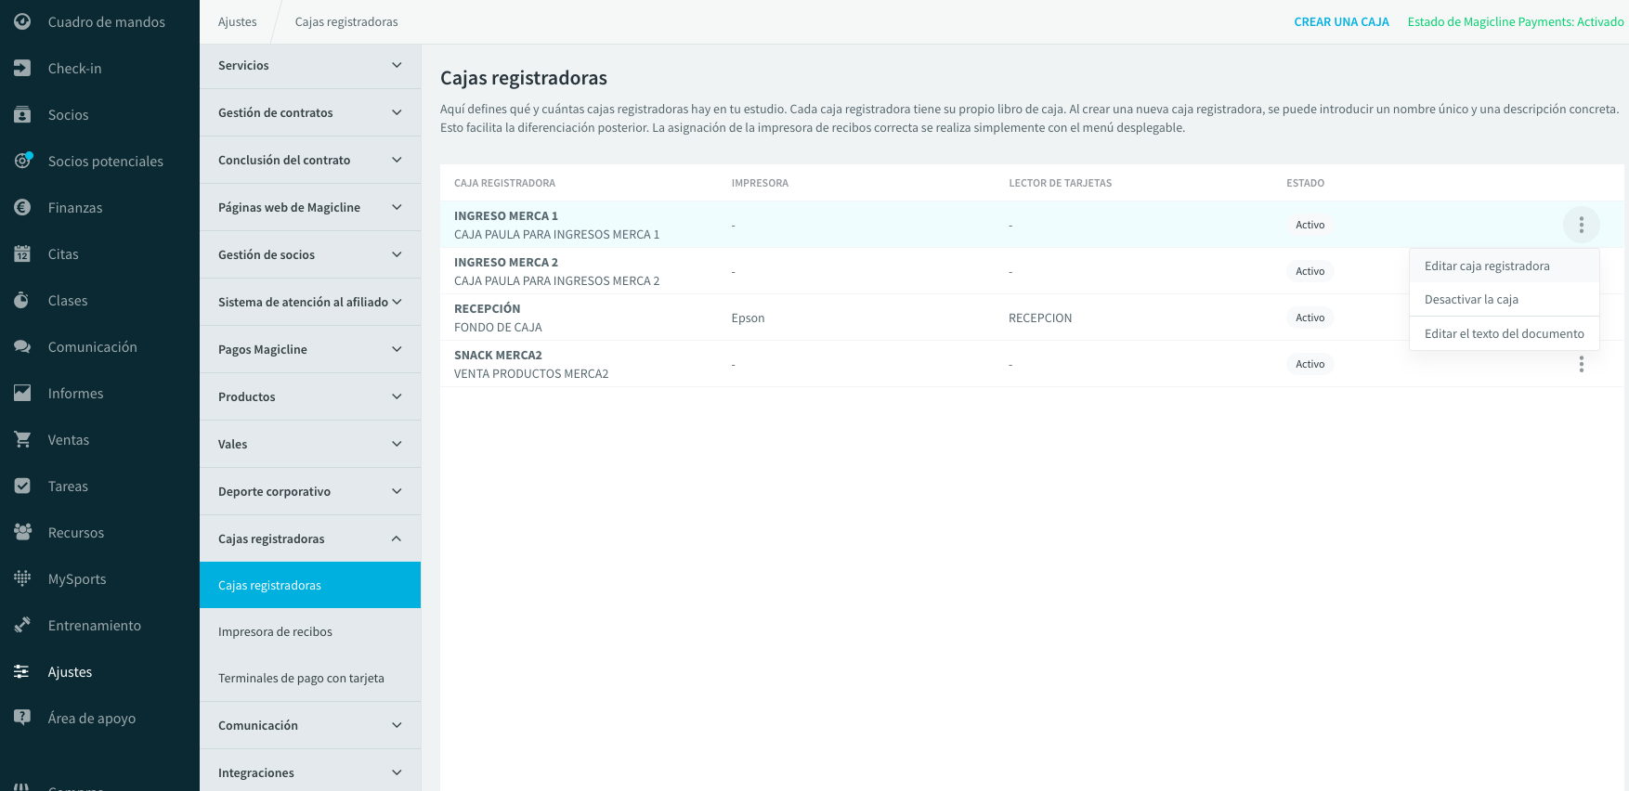Open the Cuadro de mandos dashboard icon

pyautogui.click(x=22, y=21)
